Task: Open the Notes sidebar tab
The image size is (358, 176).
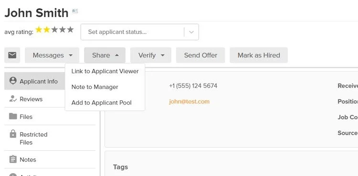Action: click(x=50, y=159)
